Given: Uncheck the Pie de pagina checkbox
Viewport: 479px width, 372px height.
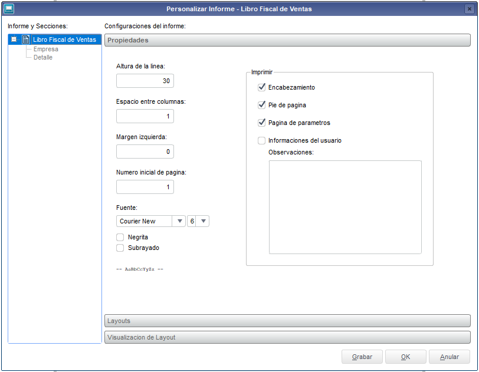Looking at the screenshot, I should (x=262, y=105).
